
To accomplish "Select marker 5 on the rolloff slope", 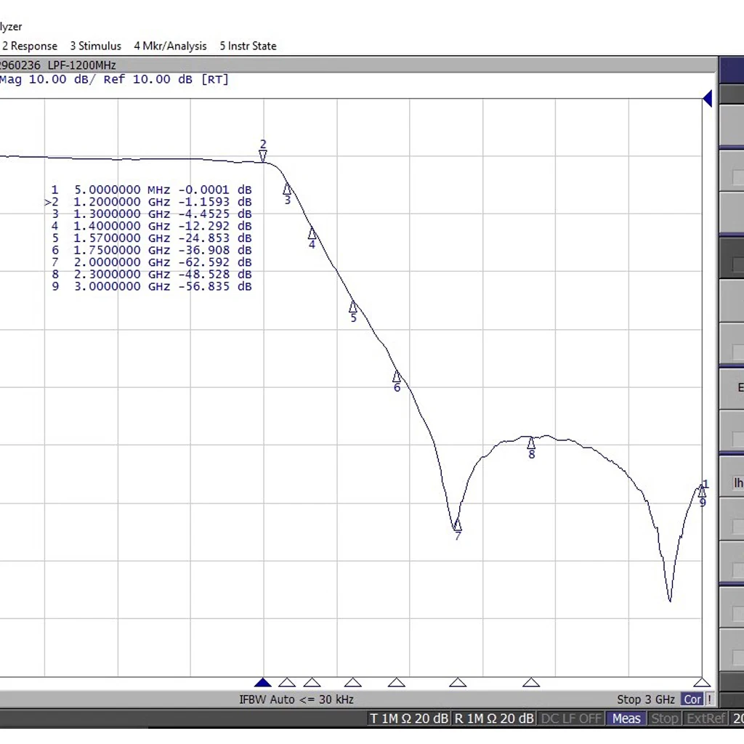I will click(352, 307).
